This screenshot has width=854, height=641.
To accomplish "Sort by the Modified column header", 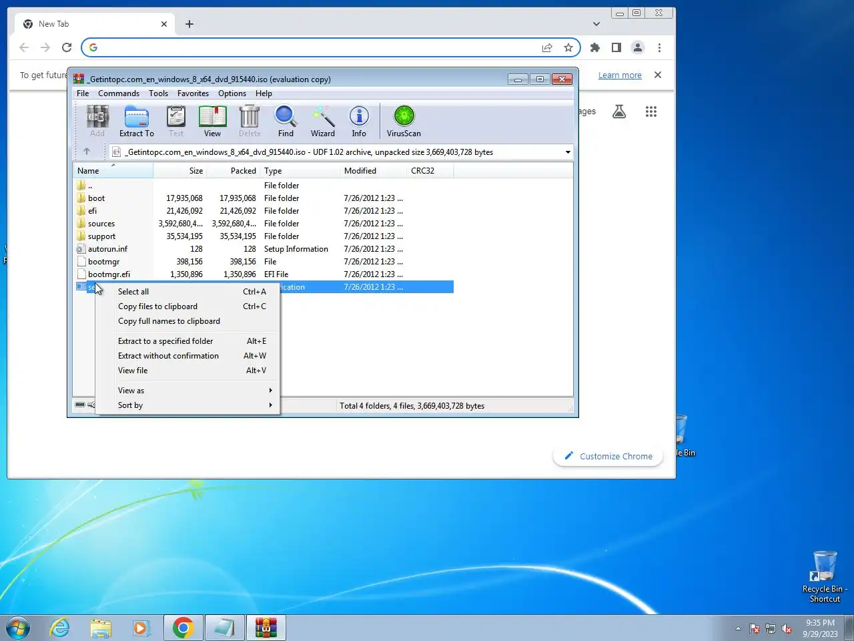I will pos(373,171).
